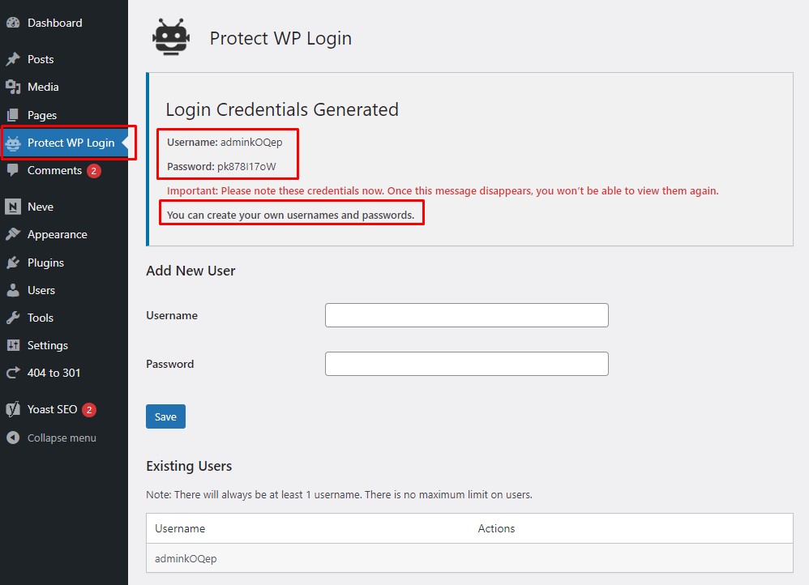Focus the Username input field
The width and height of the screenshot is (809, 585).
(466, 315)
